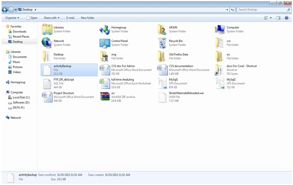Refresh the Desktop folder view
Viewport: 293px width, 185px height.
coord(232,10)
